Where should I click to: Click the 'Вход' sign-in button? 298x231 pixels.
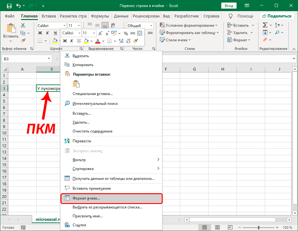tap(229, 6)
